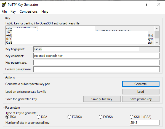Click the Generate button

pyautogui.click(x=141, y=84)
